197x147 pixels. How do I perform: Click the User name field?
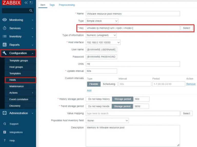tap(101, 50)
